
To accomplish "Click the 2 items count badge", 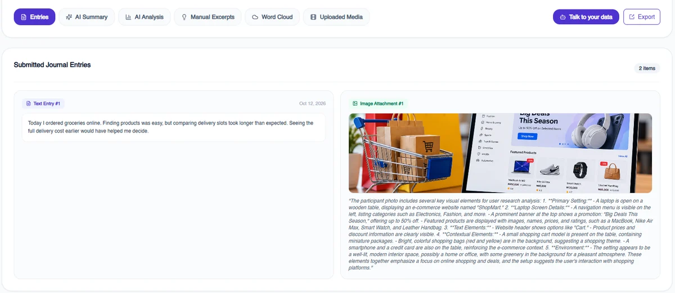I will point(647,68).
